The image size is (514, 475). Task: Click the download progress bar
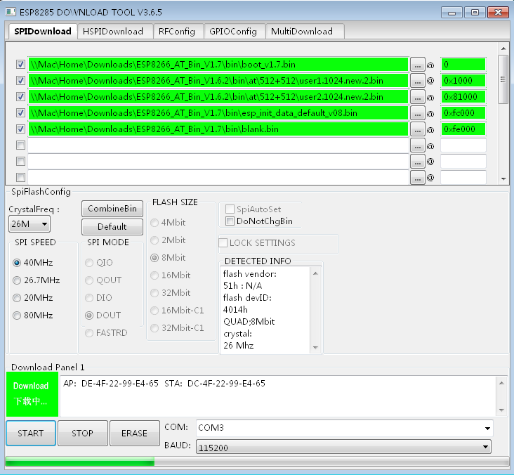pyautogui.click(x=256, y=462)
